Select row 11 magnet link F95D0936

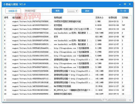[x=32, y=60]
